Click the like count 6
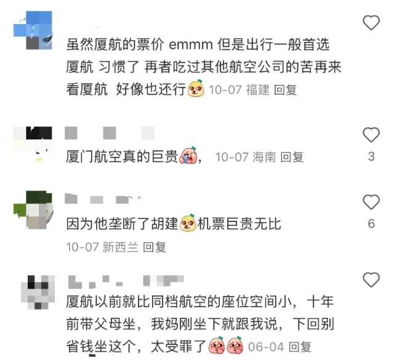 (x=371, y=223)
